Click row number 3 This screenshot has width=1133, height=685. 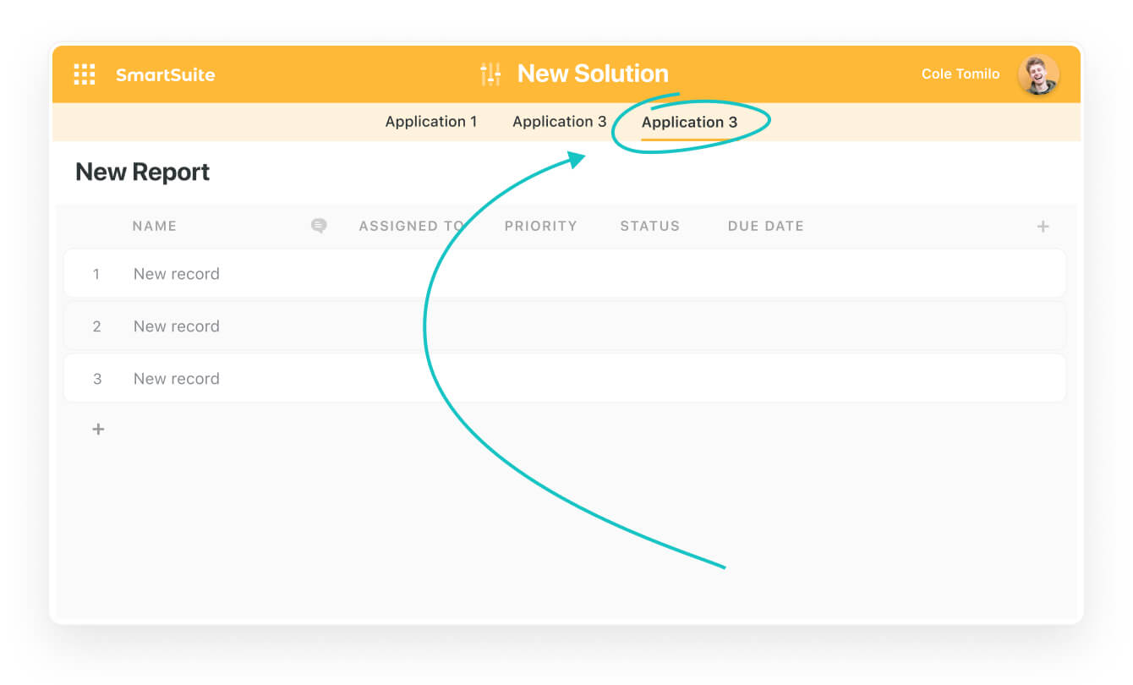(x=96, y=379)
